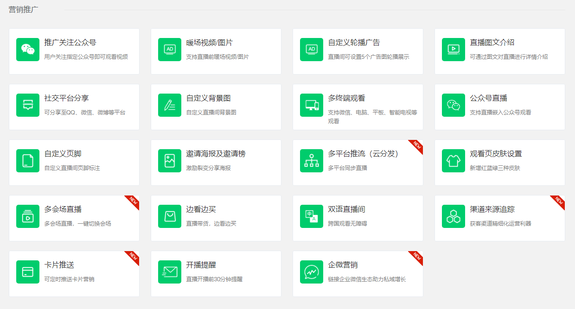This screenshot has width=575, height=309.
Task: Select the 自定义轮播广告 AD icon
Action: (x=312, y=50)
